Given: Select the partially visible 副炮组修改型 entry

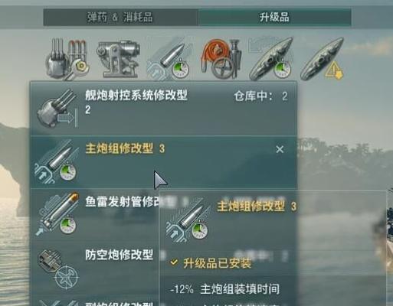Looking at the screenshot, I should (x=95, y=301).
